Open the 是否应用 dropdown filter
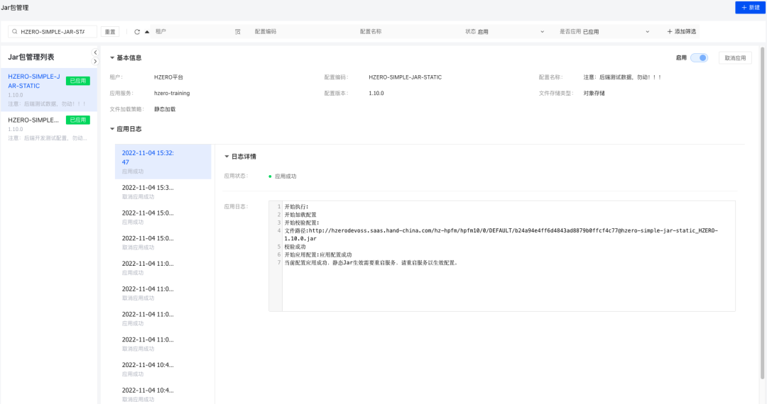The height and width of the screenshot is (404, 767). click(x=615, y=32)
